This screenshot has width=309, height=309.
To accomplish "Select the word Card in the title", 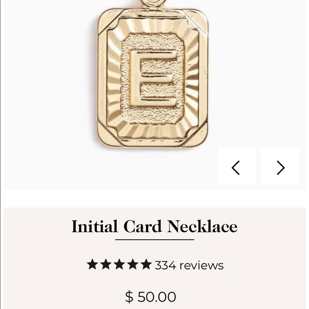I will click(142, 226).
